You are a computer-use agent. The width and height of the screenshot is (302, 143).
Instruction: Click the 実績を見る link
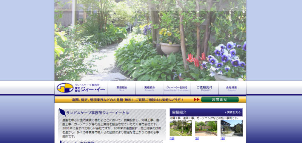234,112
